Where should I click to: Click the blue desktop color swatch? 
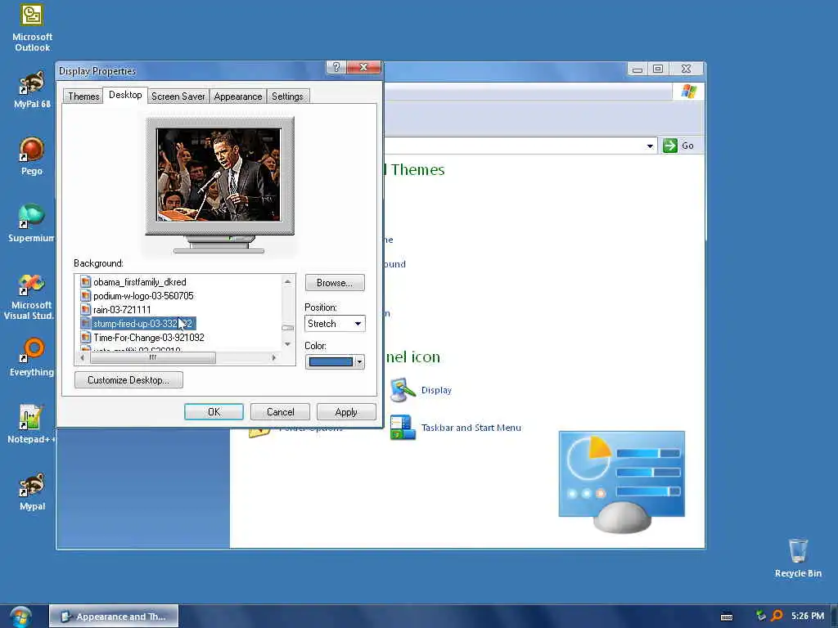[331, 361]
